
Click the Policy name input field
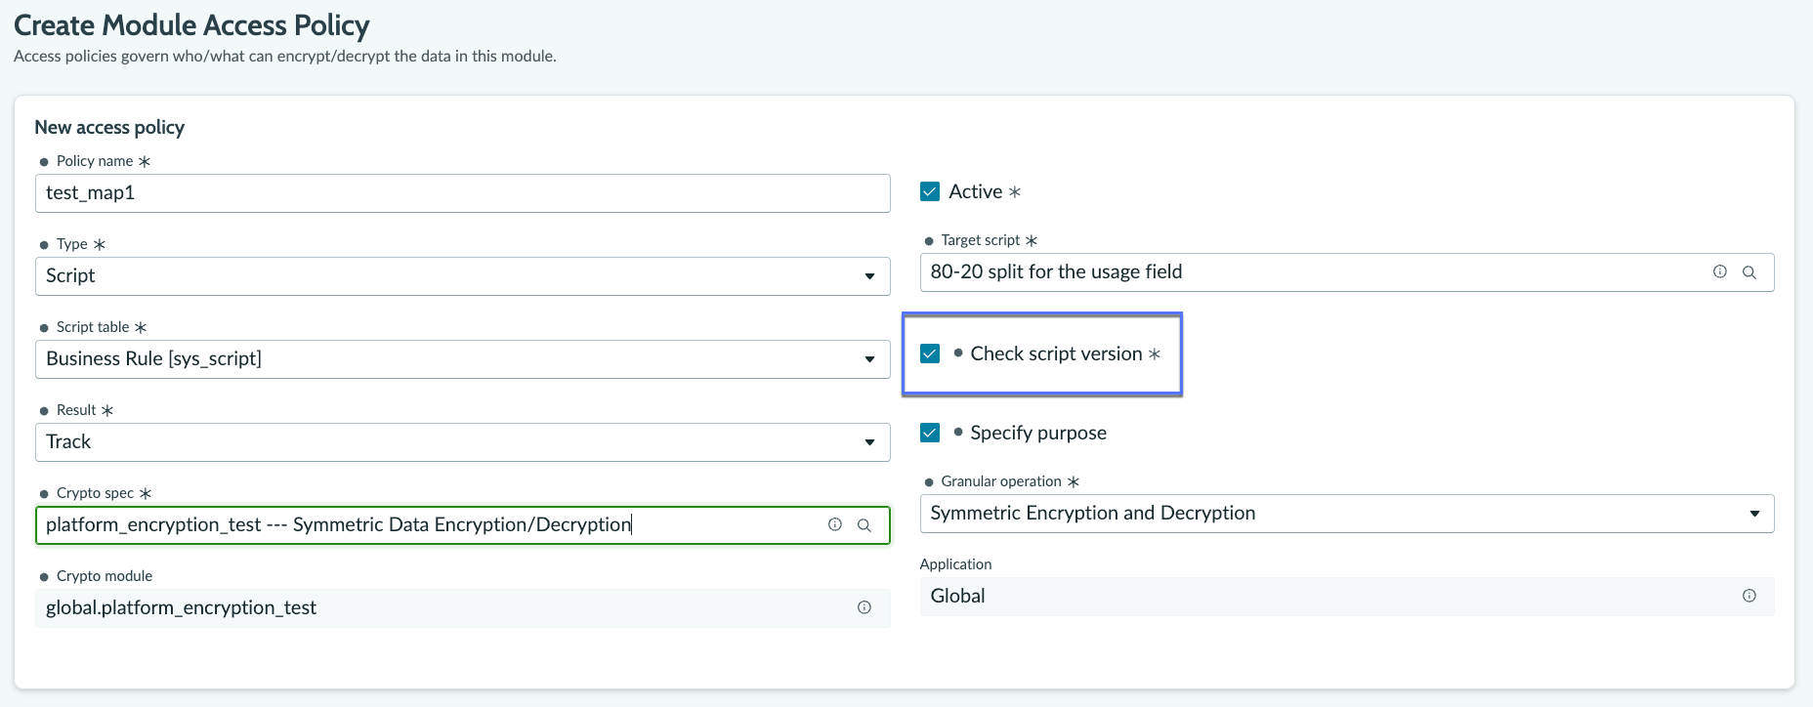462,193
